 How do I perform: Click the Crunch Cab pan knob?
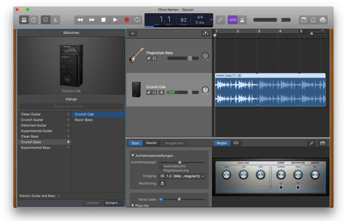point(205,90)
